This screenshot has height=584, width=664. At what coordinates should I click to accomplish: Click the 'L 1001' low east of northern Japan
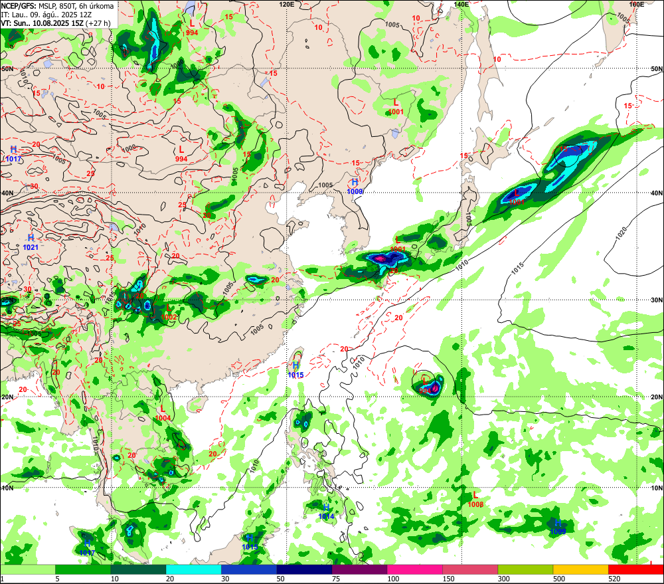[517, 197]
